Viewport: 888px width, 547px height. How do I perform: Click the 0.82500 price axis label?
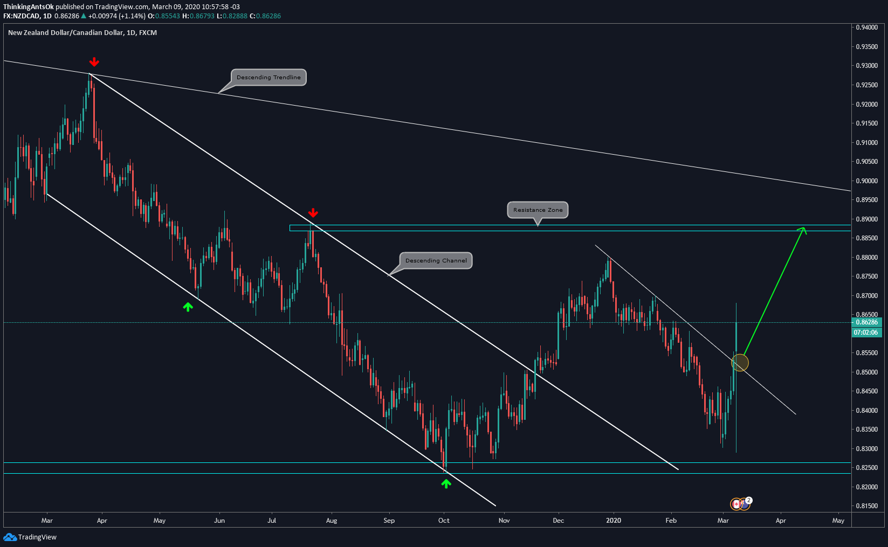[x=867, y=468]
